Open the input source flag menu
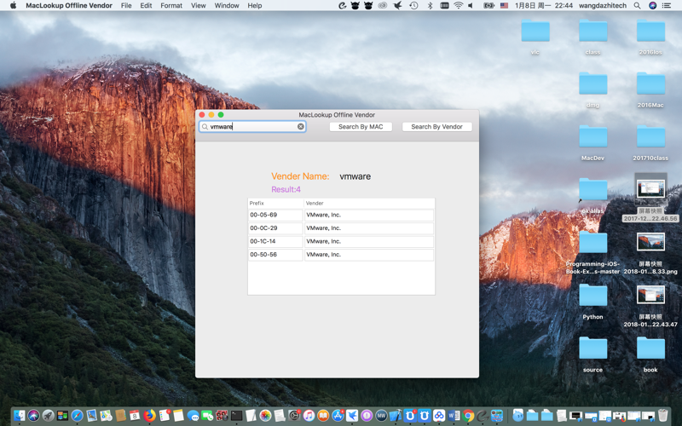The image size is (682, 426). coord(504,6)
